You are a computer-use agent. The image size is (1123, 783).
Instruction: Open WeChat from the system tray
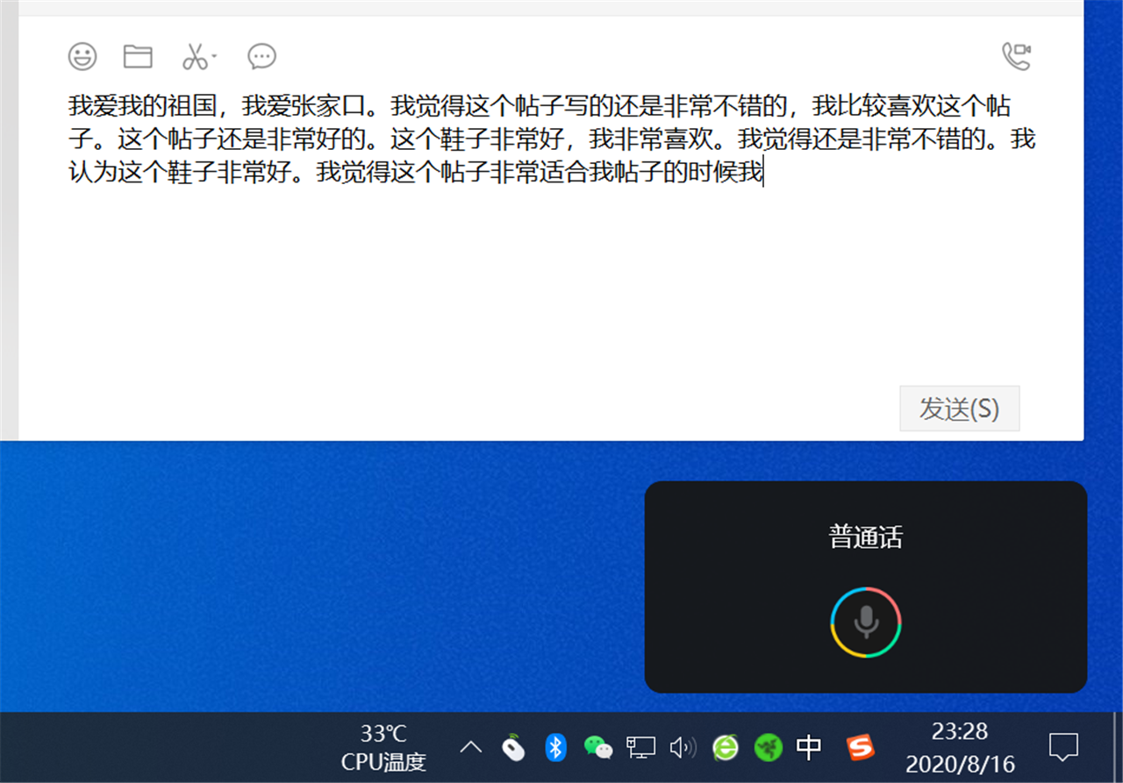pyautogui.click(x=598, y=747)
